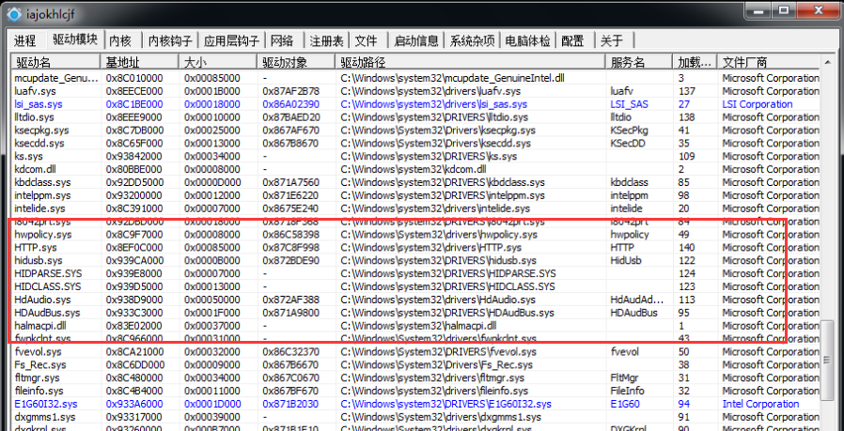Click base address 0x8C1BE000
This screenshot has width=844, height=431.
tap(134, 104)
